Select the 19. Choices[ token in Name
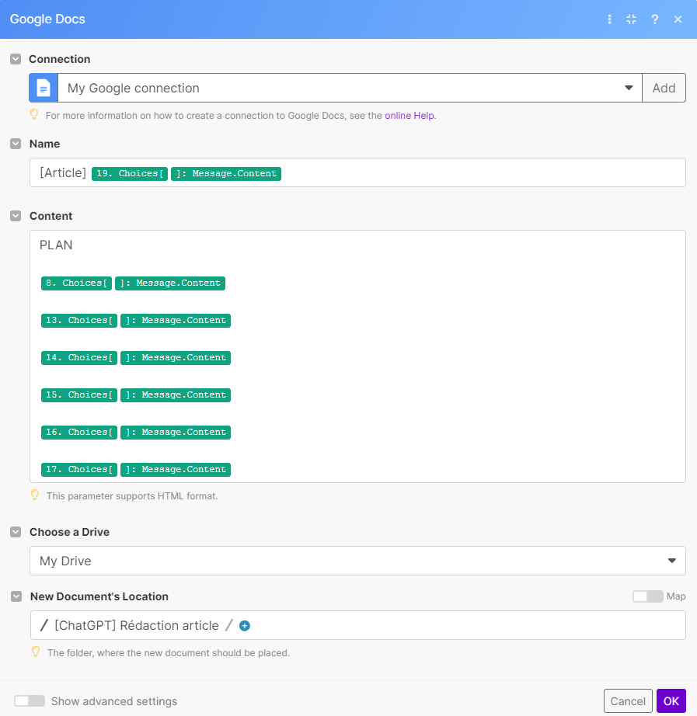Image resolution: width=697 pixels, height=716 pixels. (130, 173)
